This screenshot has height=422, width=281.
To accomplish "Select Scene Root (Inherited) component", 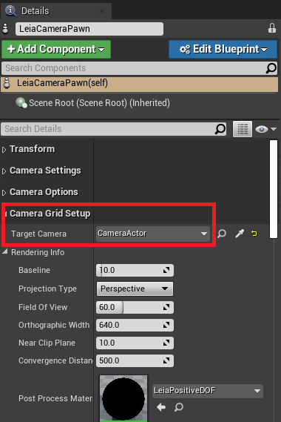I will pyautogui.click(x=92, y=103).
